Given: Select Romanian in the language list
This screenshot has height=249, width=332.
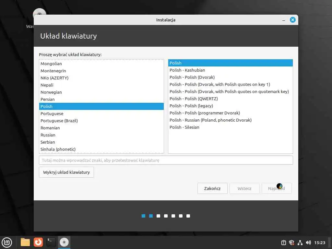Looking at the screenshot, I should (101, 128).
